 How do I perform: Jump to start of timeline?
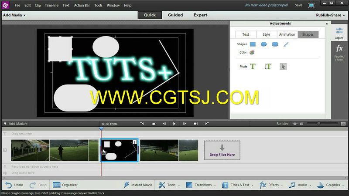coord(154,124)
